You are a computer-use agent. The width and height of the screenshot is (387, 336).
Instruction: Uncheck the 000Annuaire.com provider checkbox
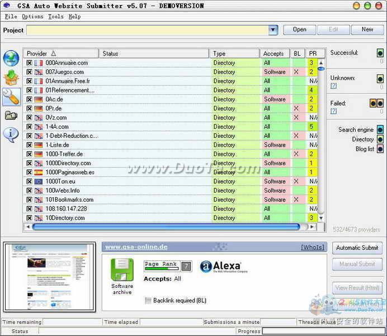pyautogui.click(x=29, y=63)
